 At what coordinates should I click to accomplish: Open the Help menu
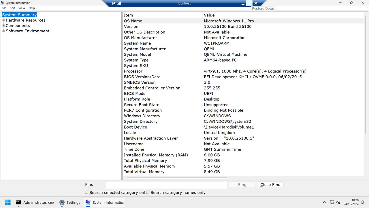pos(32,8)
